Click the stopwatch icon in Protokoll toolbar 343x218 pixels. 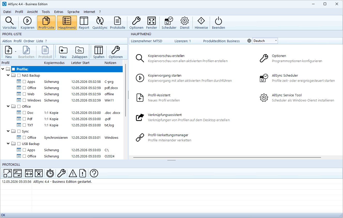pos(50,173)
